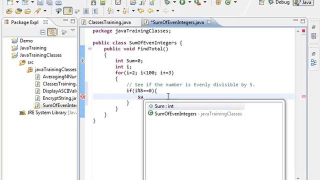Collapse the FindTotal method fold marker
Viewport: 320px width, 180px height.
pos(90,48)
